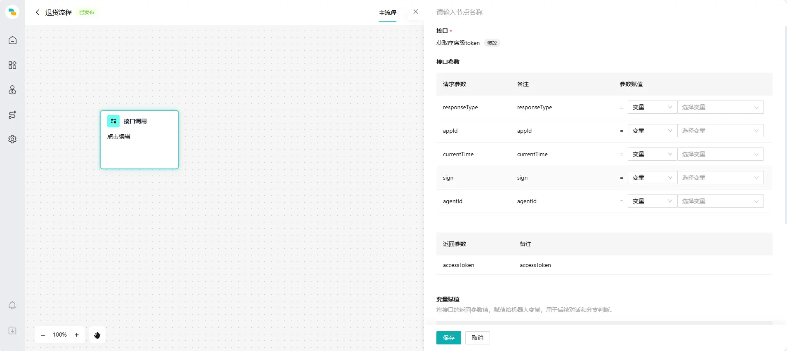Open currentTime 变量 type dropdown
787x351 pixels.
pos(653,154)
